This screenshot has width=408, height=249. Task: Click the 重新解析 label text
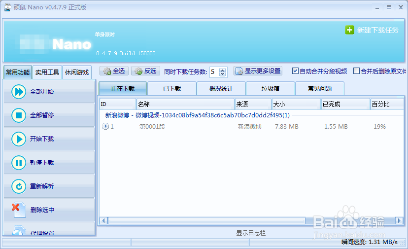[x=42, y=186]
